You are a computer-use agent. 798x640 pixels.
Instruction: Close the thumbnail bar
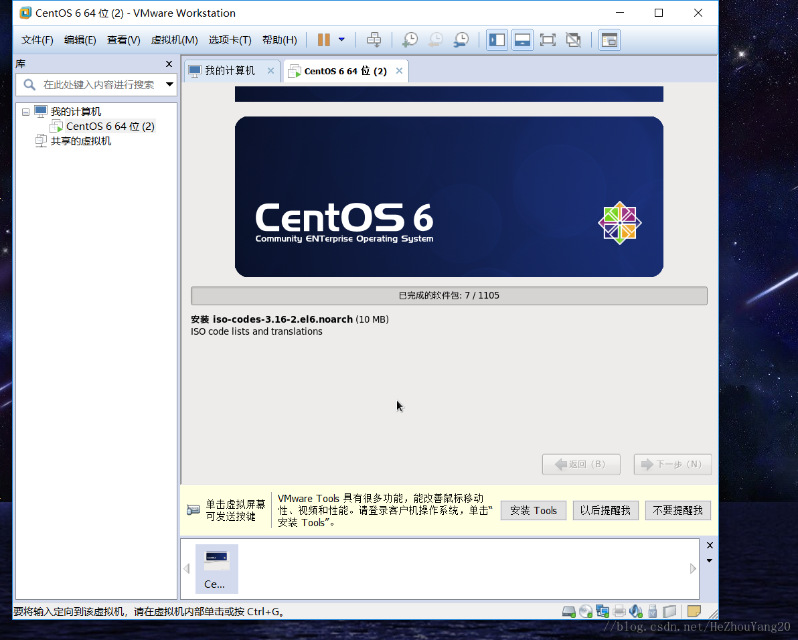710,546
